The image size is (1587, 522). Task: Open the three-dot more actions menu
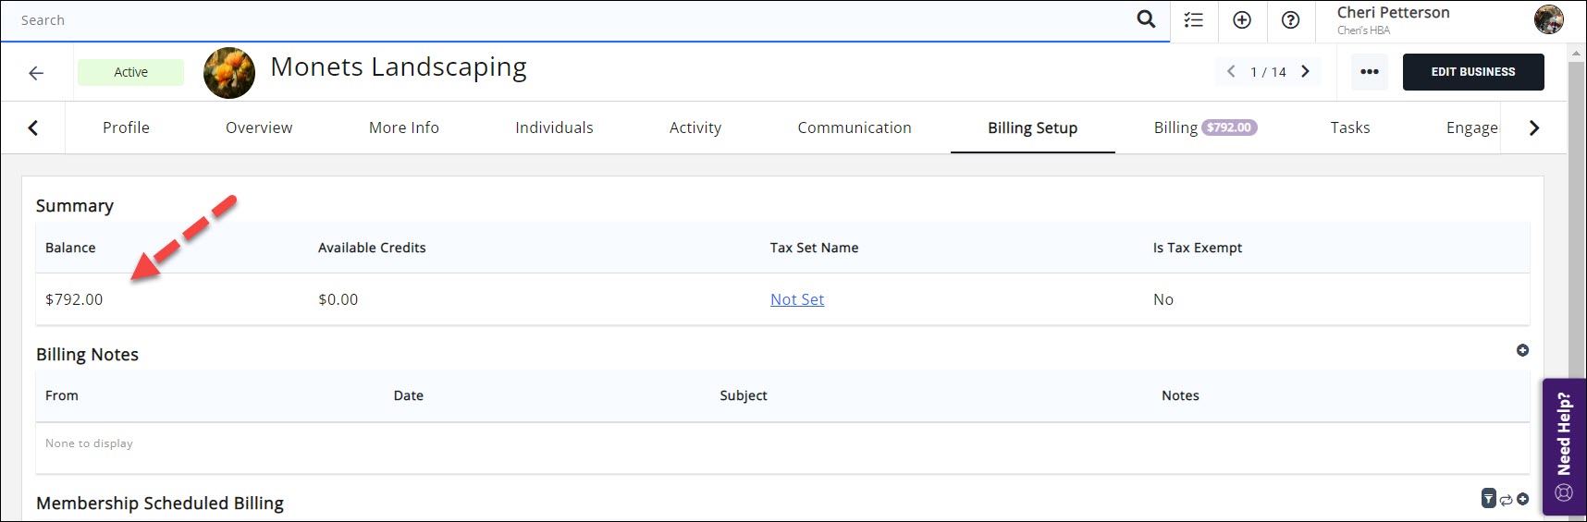point(1369,72)
